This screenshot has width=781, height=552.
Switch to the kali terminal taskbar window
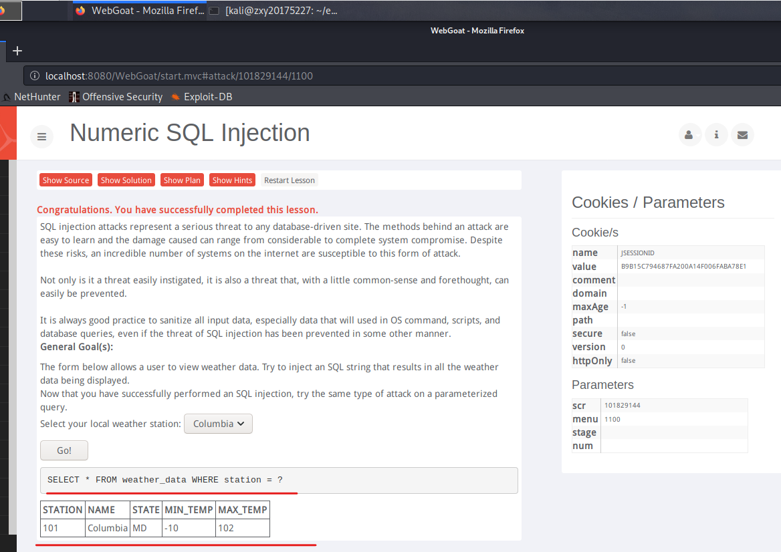point(273,11)
